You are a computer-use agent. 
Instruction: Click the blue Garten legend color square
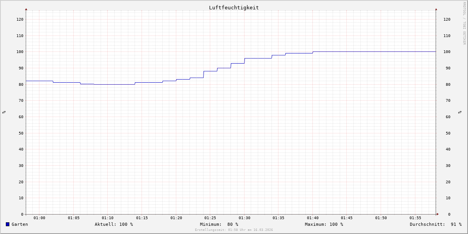(x=7, y=224)
